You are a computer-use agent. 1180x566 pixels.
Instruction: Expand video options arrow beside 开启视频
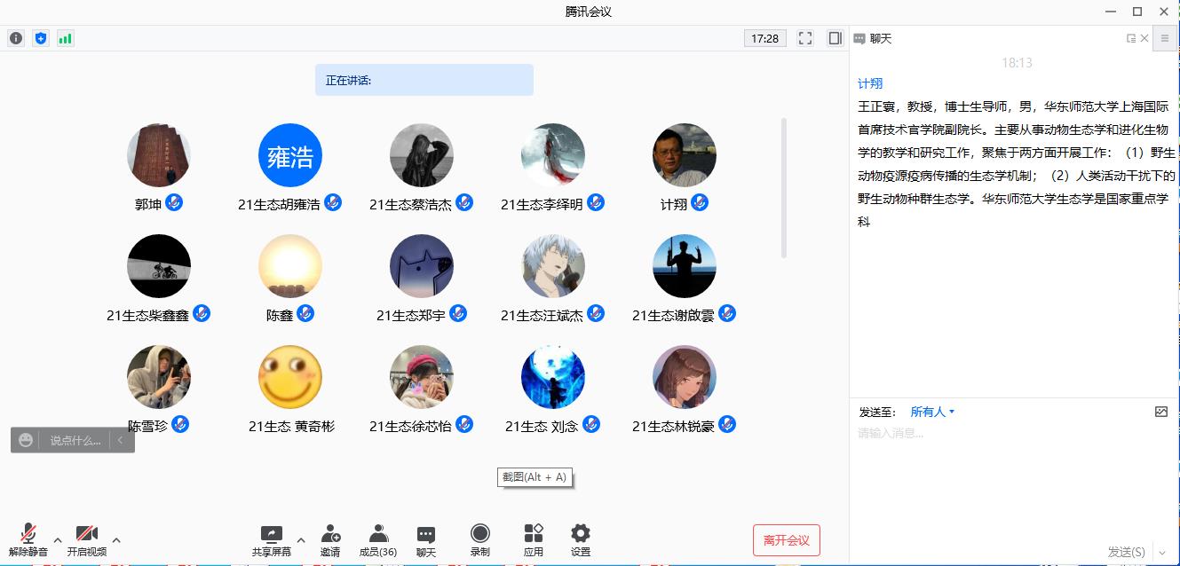(116, 539)
